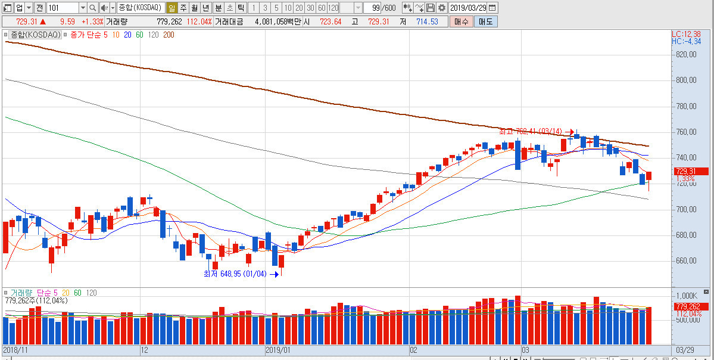This screenshot has width=714, height=360.
Task: Open the custom interval dropdown after 120
Action: coord(358,8)
